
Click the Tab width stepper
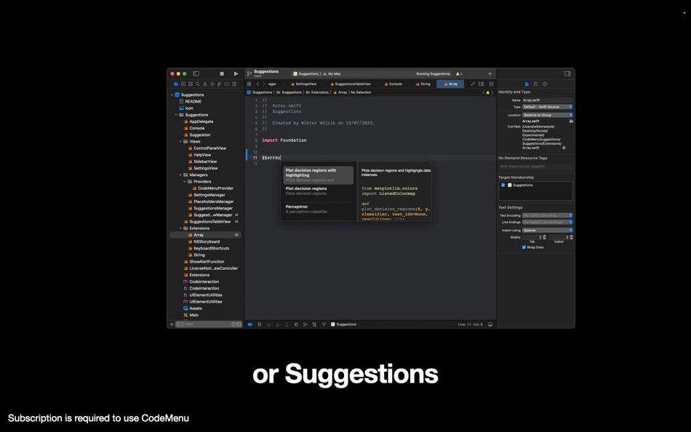(545, 237)
